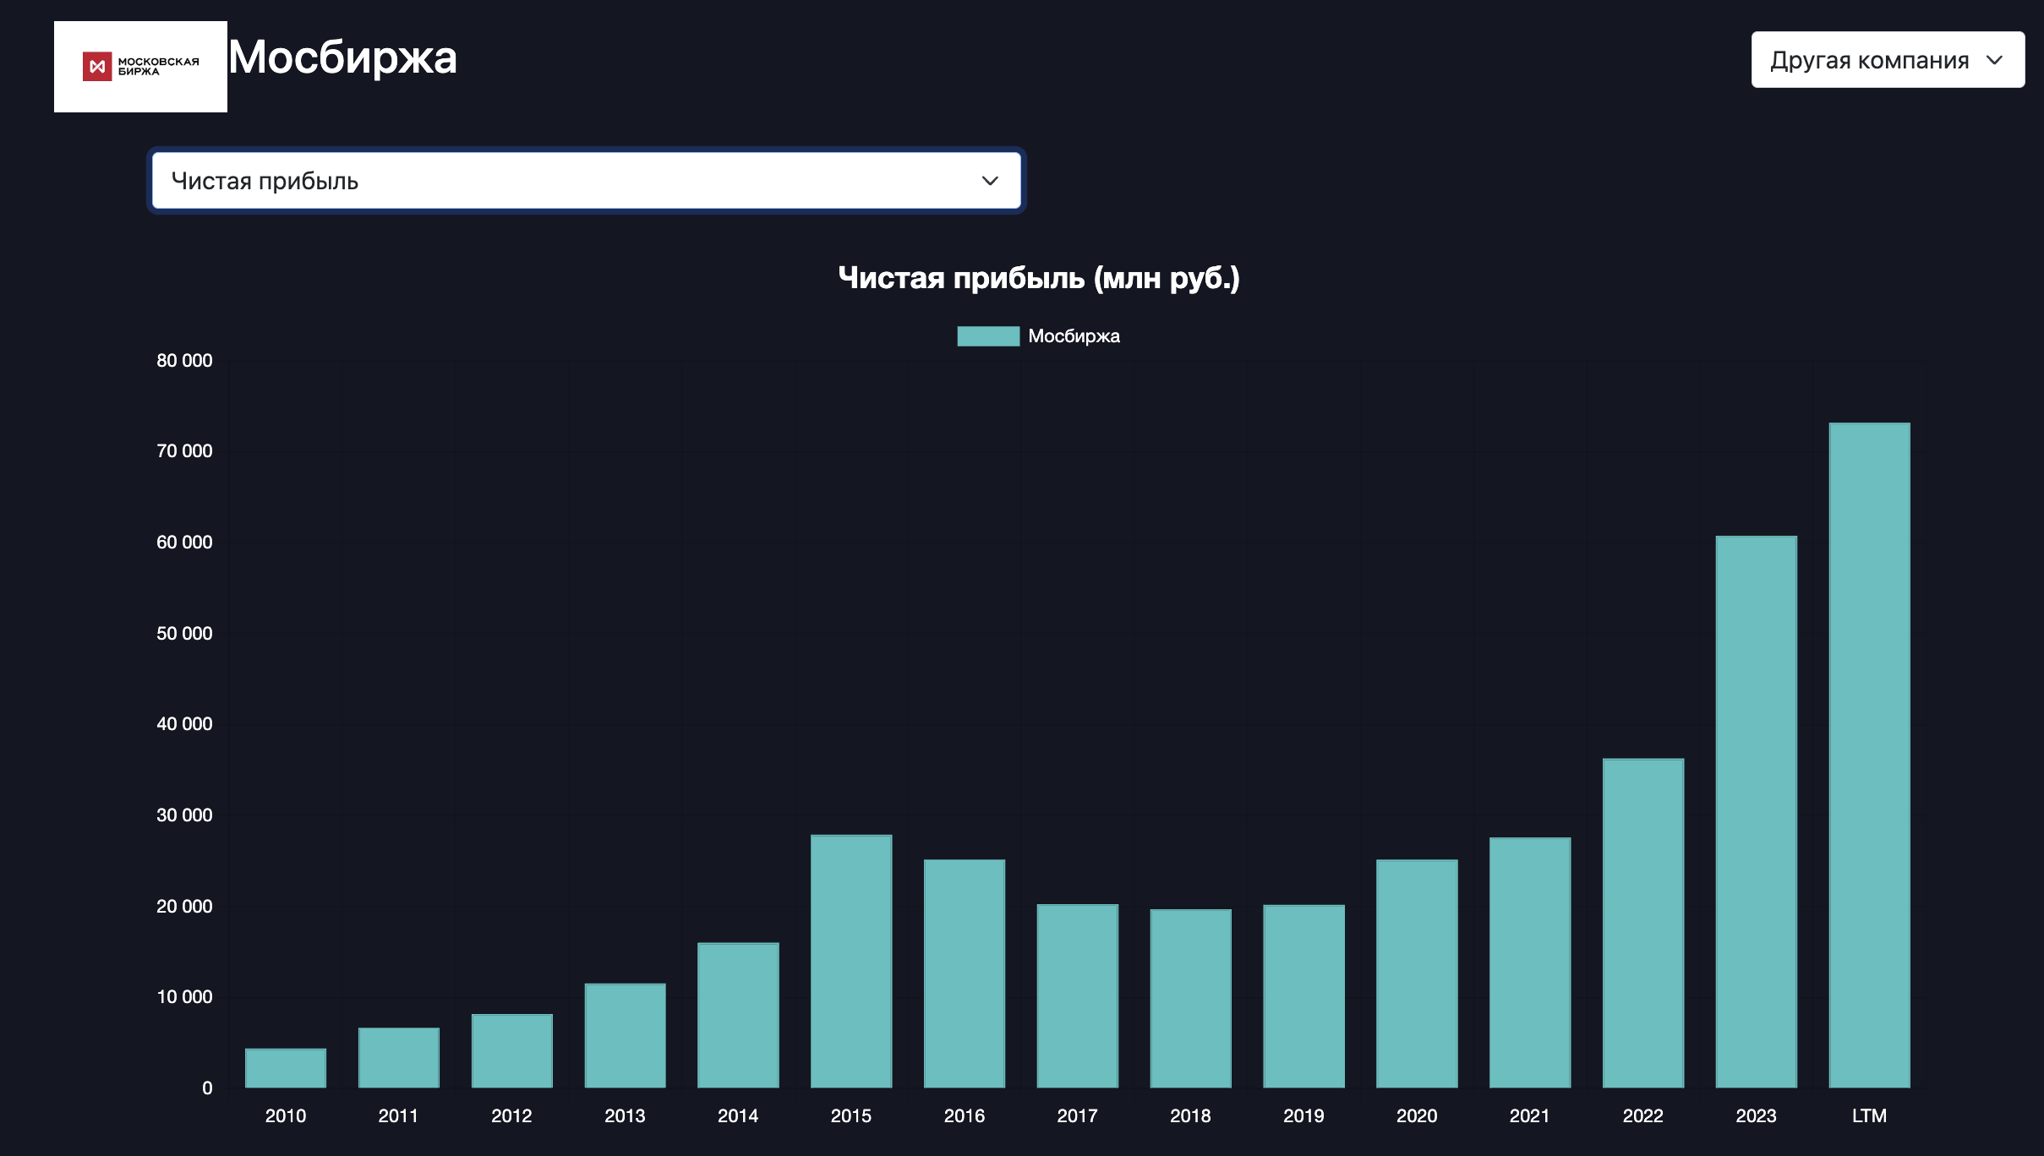The height and width of the screenshot is (1156, 2044).
Task: Select the 2021 bar in the chart
Action: pyautogui.click(x=1530, y=962)
